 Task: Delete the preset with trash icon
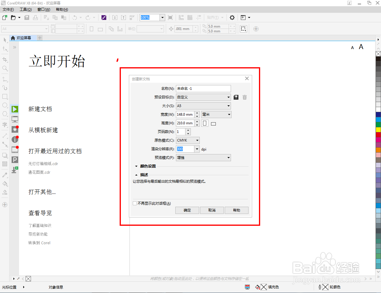click(245, 97)
